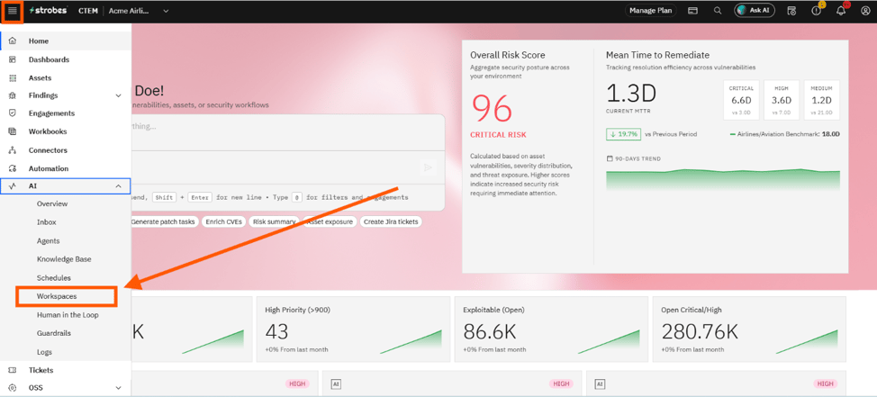Go to Engagements in sidebar

pos(51,113)
